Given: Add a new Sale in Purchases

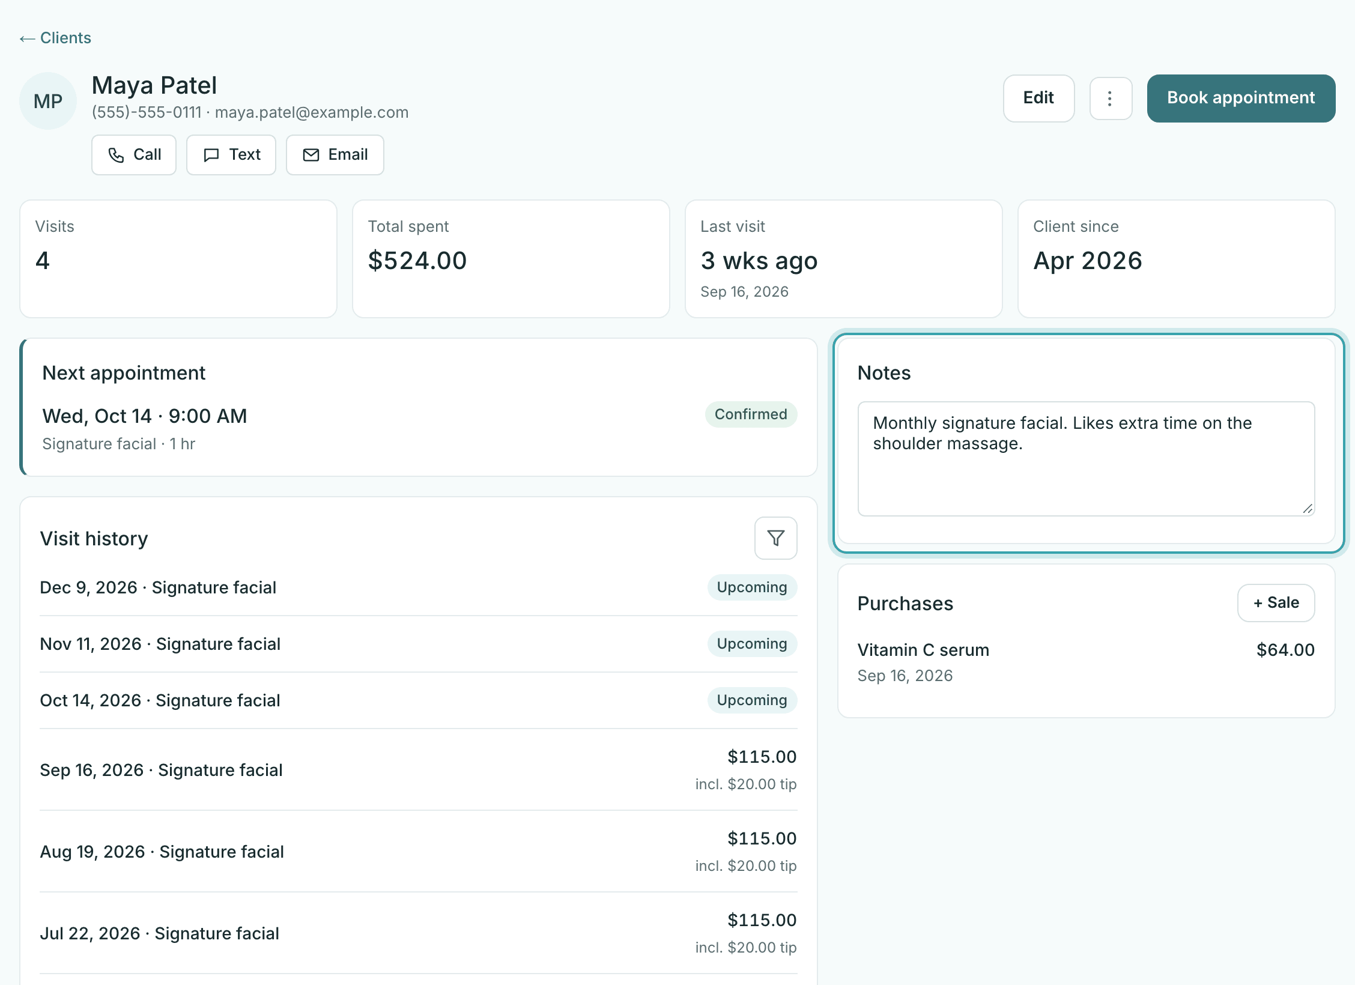Looking at the screenshot, I should click(1276, 603).
